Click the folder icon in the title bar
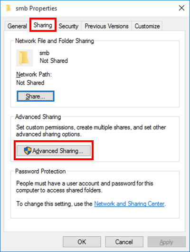Image resolution: width=190 pixels, height=252 pixels. [9, 8]
